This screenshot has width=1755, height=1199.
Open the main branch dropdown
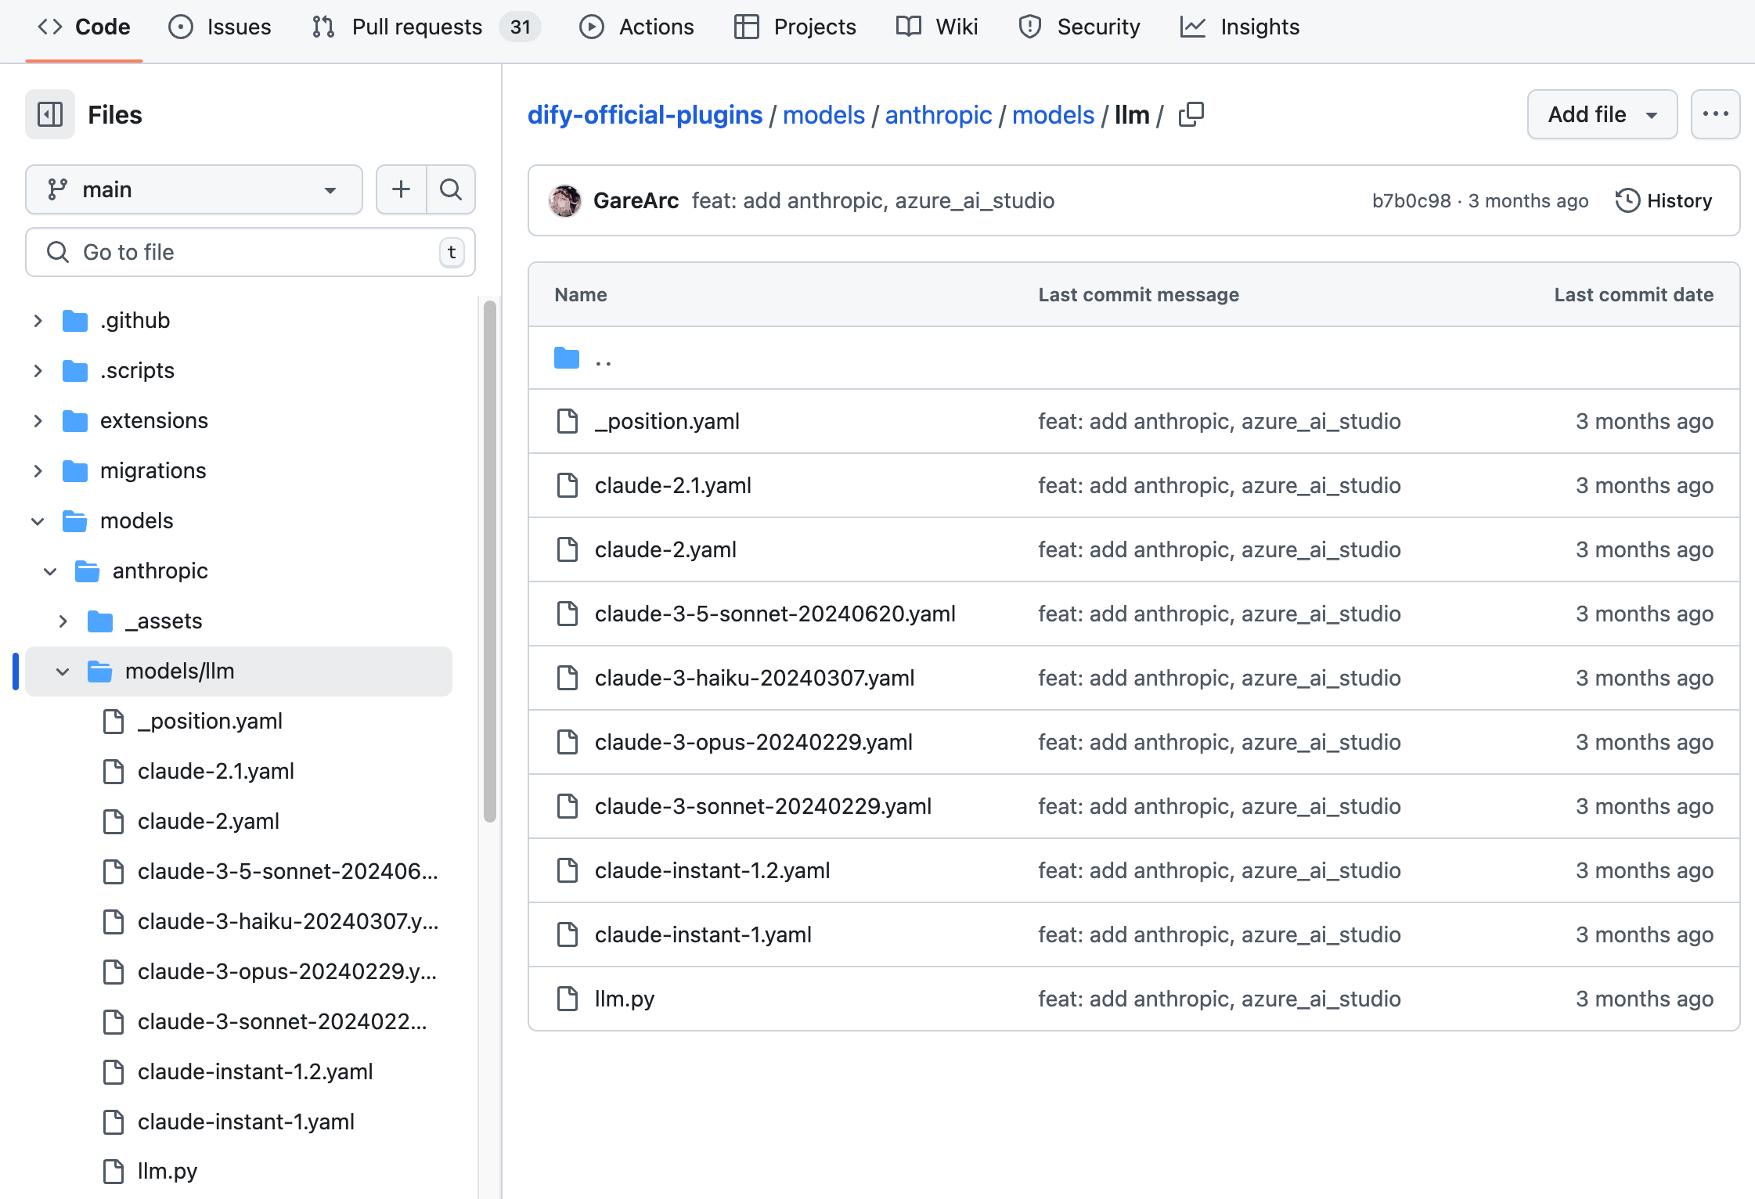[x=193, y=189]
